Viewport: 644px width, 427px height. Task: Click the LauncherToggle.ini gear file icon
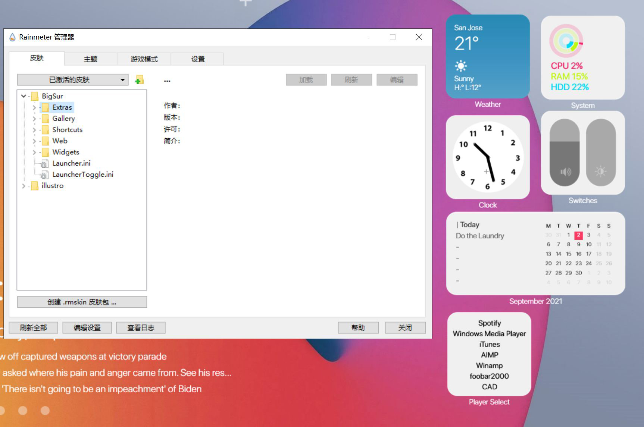[44, 174]
